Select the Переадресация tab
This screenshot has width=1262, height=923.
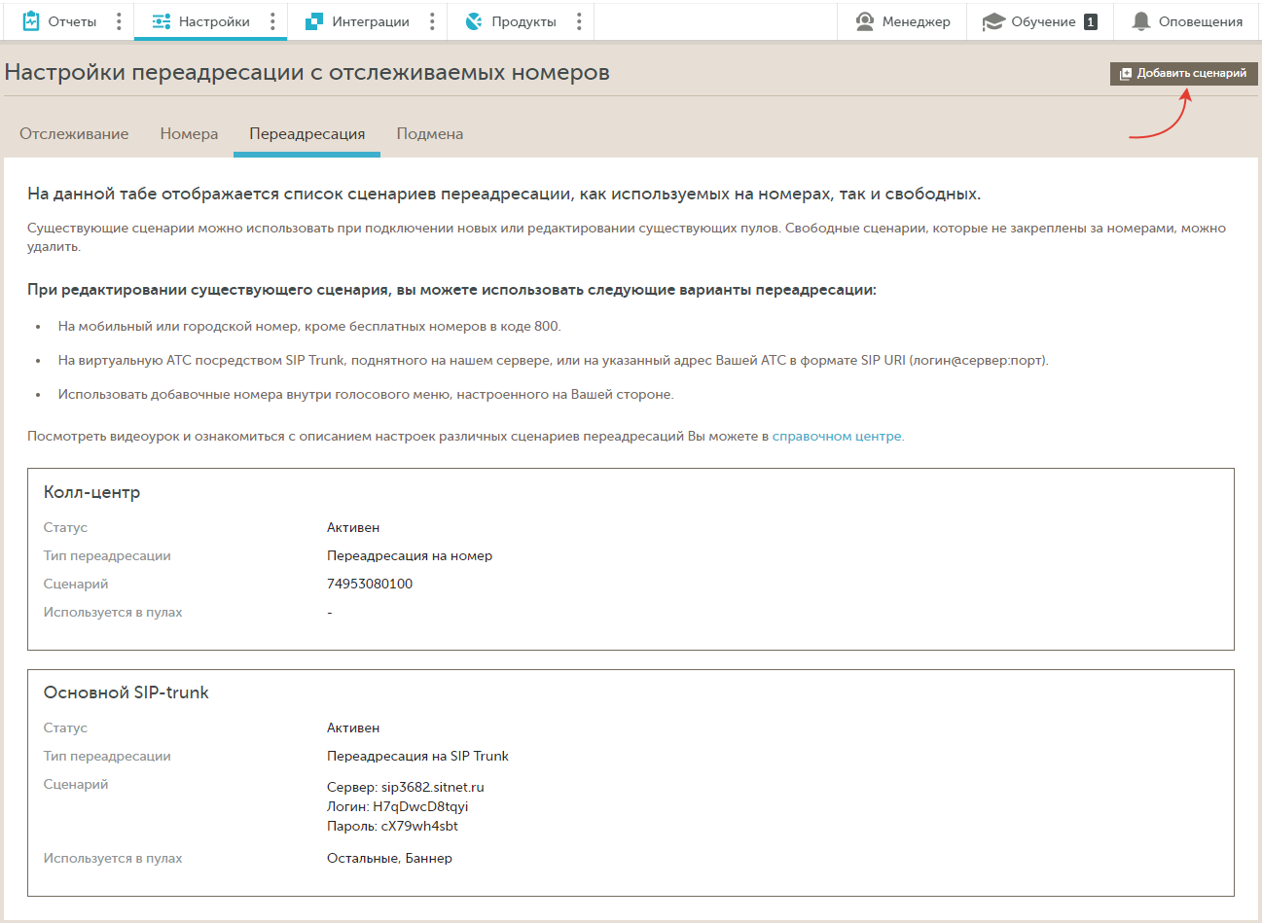(307, 134)
